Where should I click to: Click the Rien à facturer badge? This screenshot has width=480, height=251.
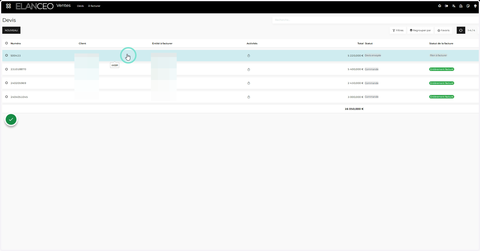[438, 56]
